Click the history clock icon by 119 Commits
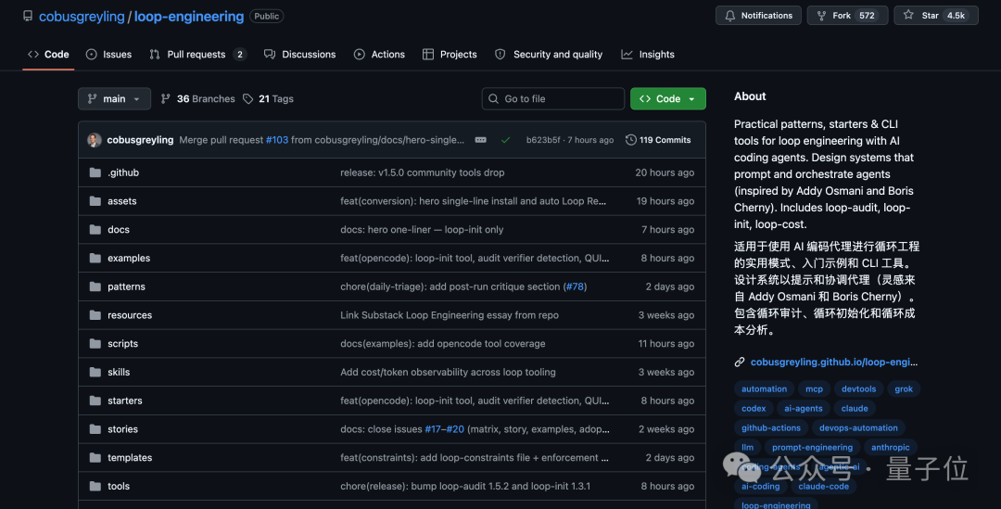This screenshot has height=509, width=1001. click(x=631, y=140)
